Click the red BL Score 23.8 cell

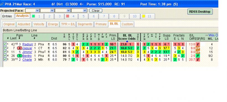click(123, 44)
